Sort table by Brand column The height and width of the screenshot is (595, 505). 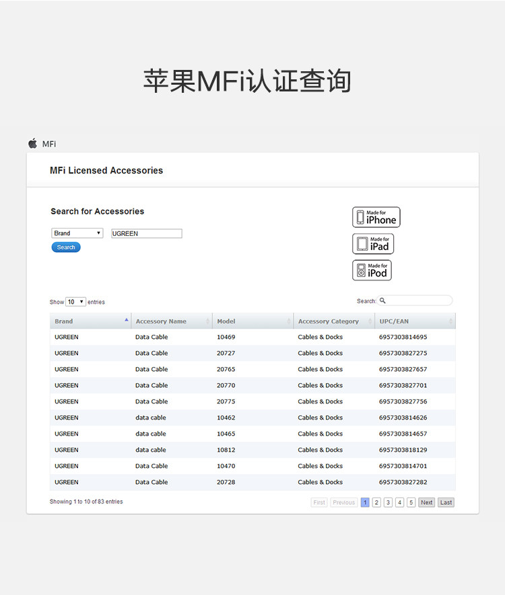coord(90,321)
